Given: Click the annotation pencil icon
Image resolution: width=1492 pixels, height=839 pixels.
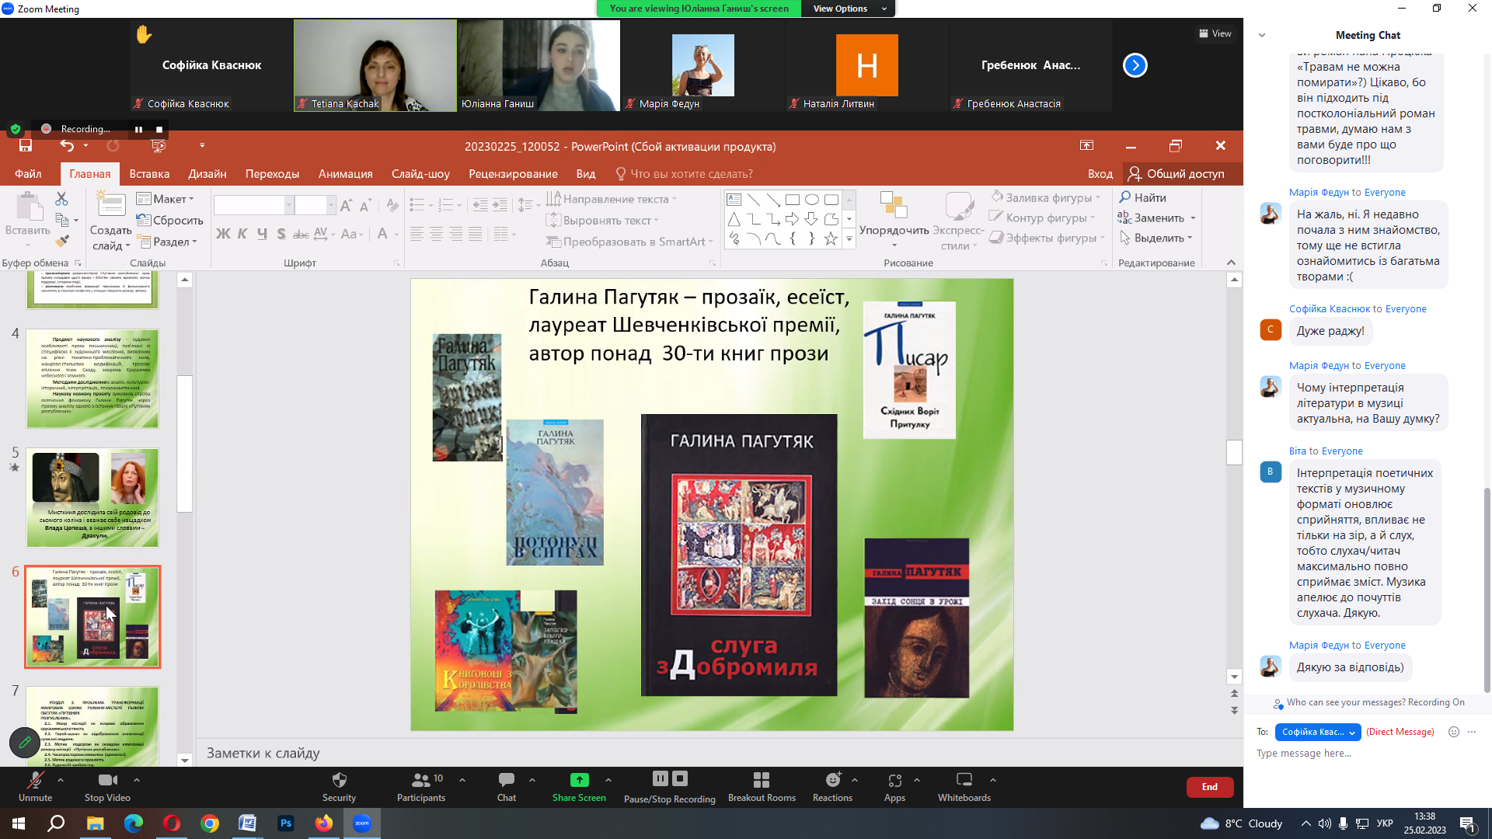Looking at the screenshot, I should [25, 743].
